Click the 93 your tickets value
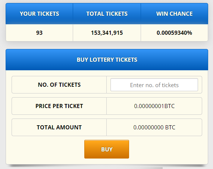This screenshot has height=169, width=213. pos(40,33)
